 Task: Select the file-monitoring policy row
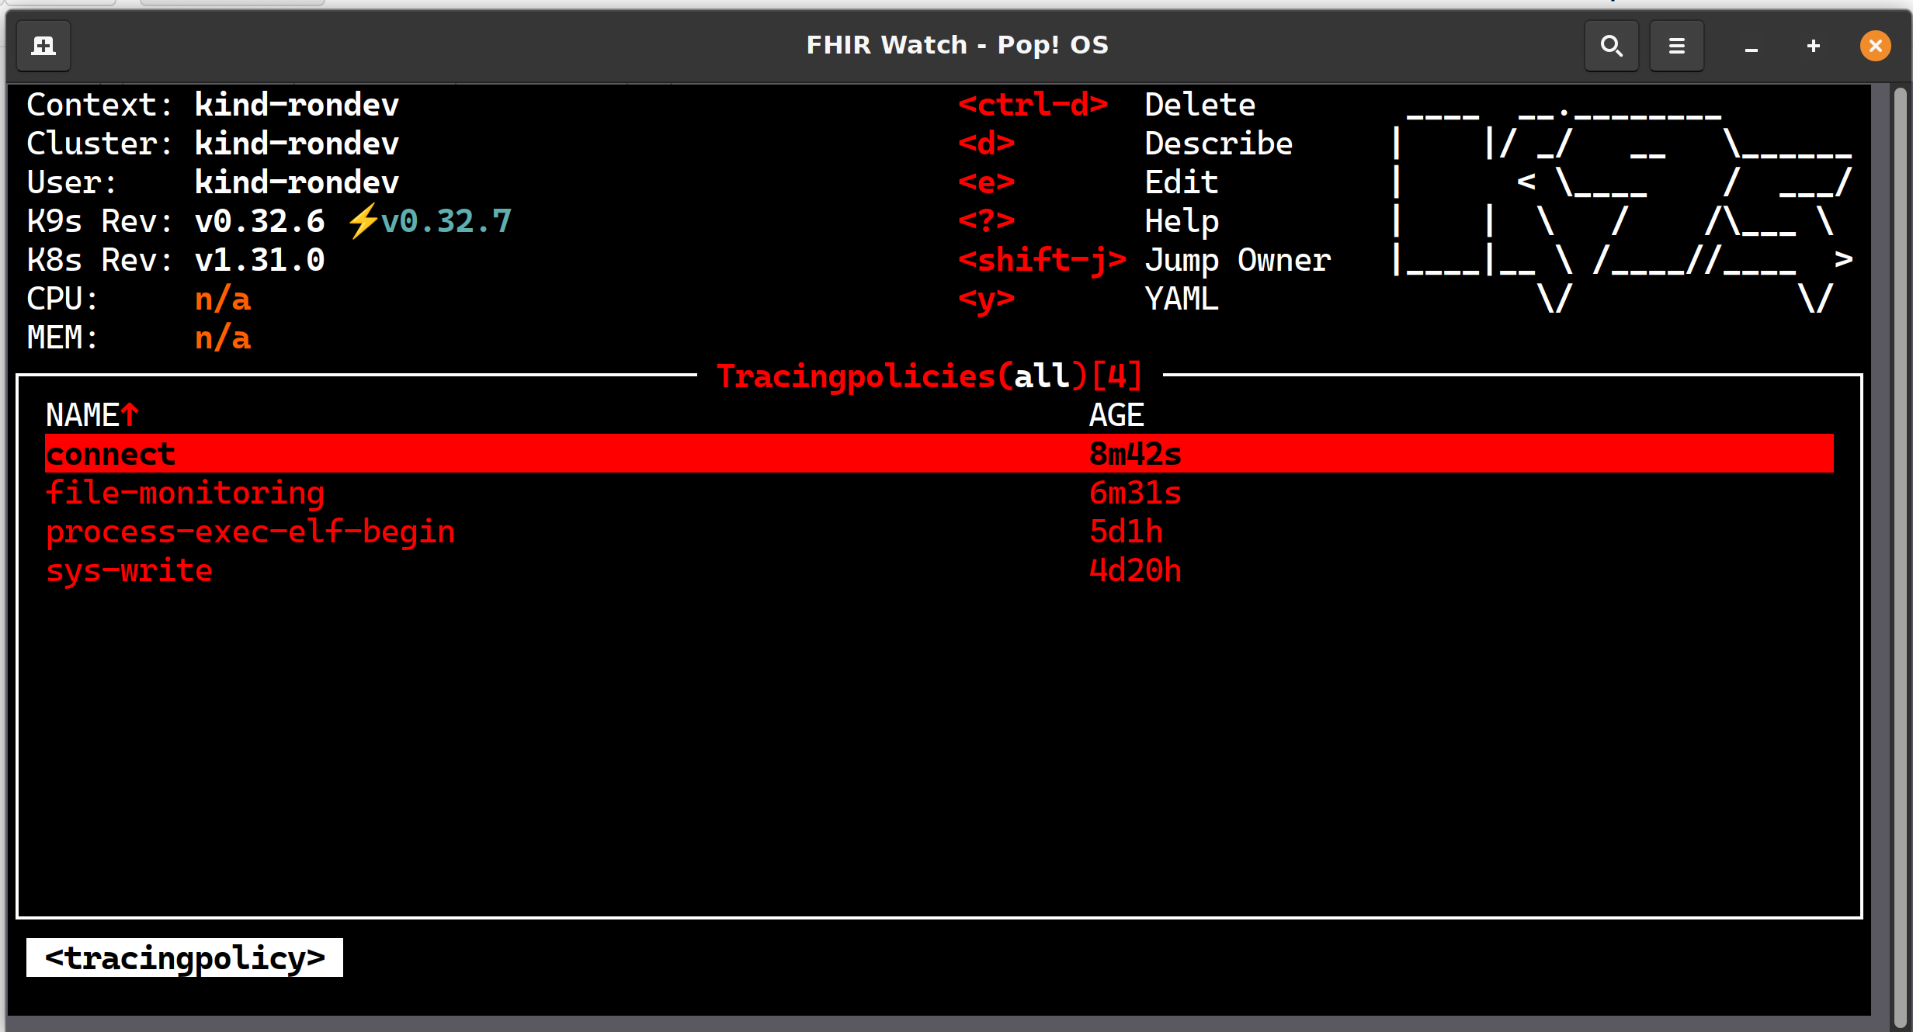[x=185, y=493]
